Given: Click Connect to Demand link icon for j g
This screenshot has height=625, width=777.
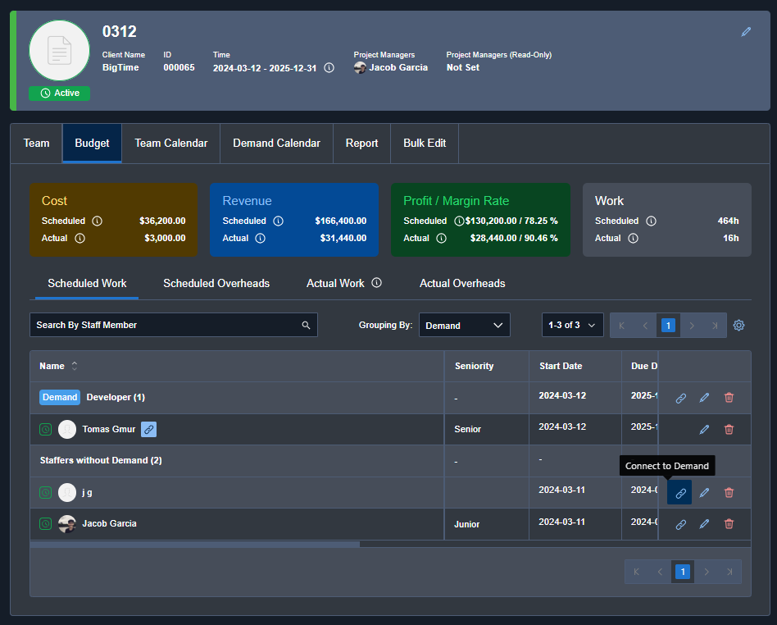Looking at the screenshot, I should [x=679, y=492].
